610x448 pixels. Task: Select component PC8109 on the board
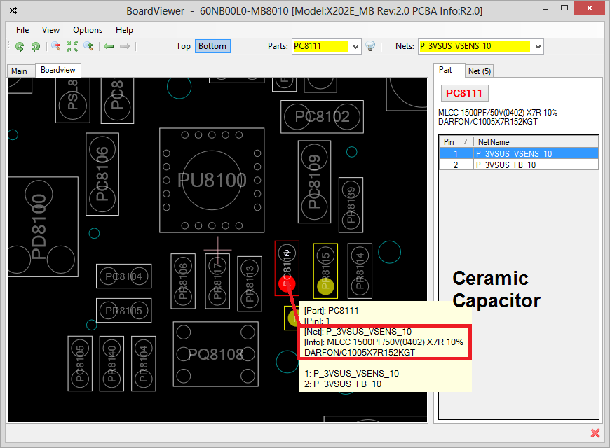click(x=314, y=182)
